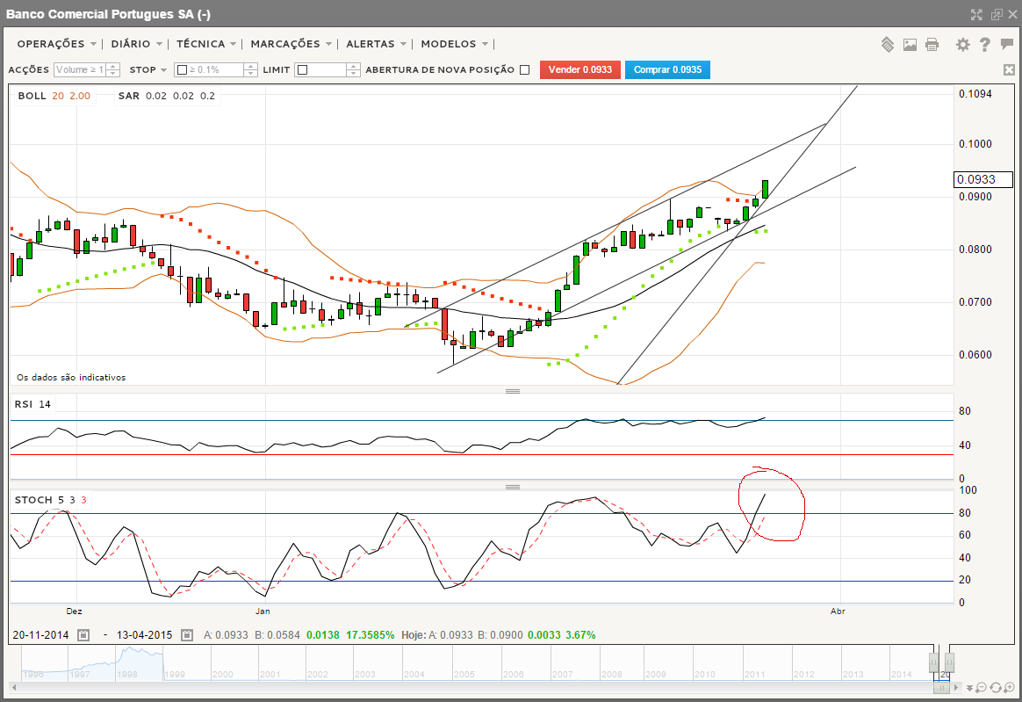The height and width of the screenshot is (702, 1022).
Task: Open the Operações menu
Action: click(x=56, y=44)
